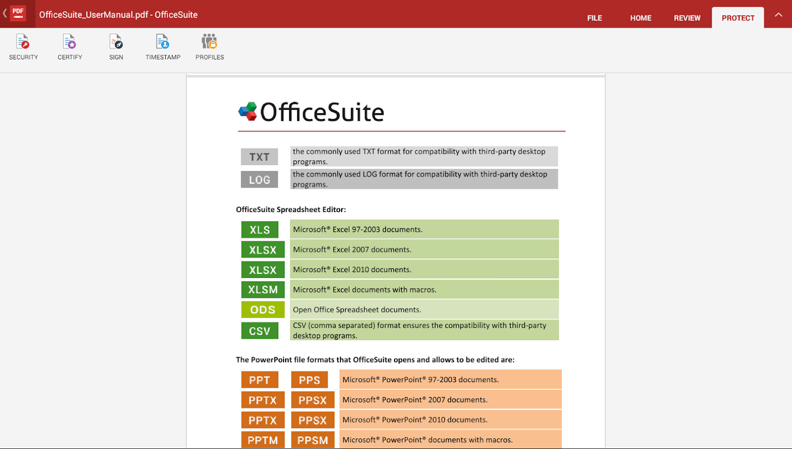Click text 'Microsoft Excel 2007 documents.'
The height and width of the screenshot is (449, 792).
click(x=352, y=249)
